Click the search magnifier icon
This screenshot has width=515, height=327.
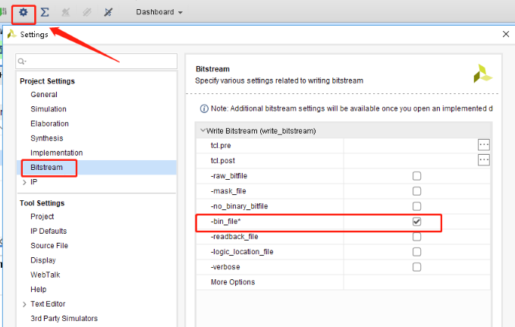pyautogui.click(x=22, y=61)
